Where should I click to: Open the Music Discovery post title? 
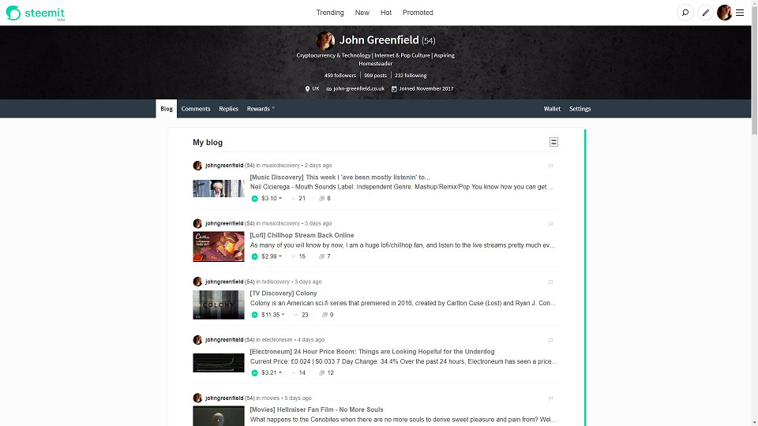point(340,177)
